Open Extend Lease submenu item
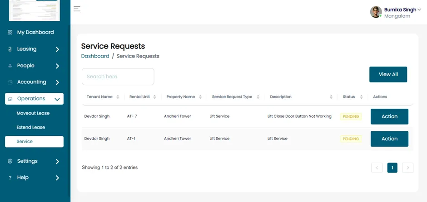The height and width of the screenshot is (202, 427). point(31,127)
